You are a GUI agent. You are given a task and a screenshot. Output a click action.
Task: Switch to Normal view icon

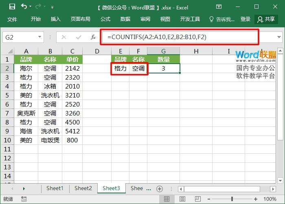(x=167, y=199)
